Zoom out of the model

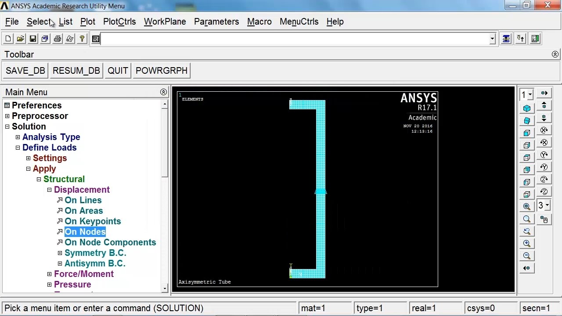pos(527,256)
